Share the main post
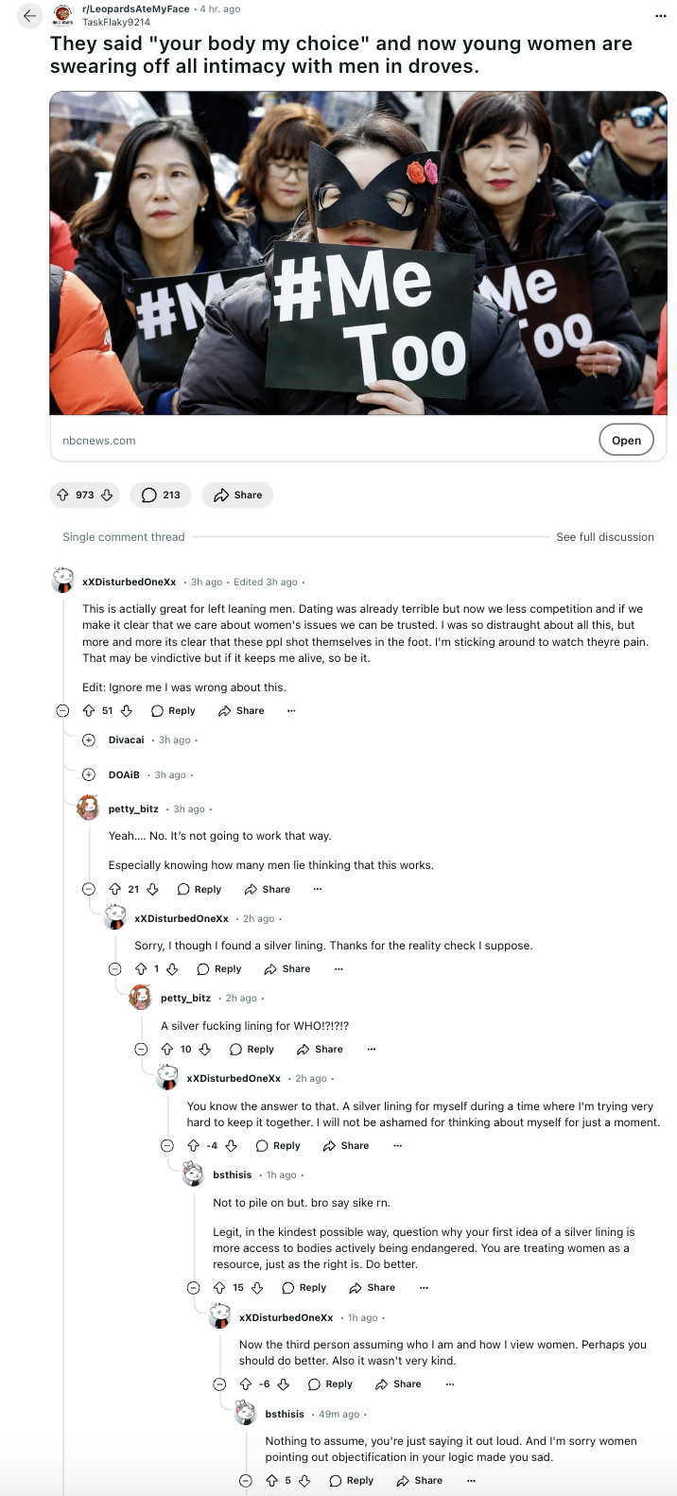This screenshot has width=677, height=1496. click(237, 495)
